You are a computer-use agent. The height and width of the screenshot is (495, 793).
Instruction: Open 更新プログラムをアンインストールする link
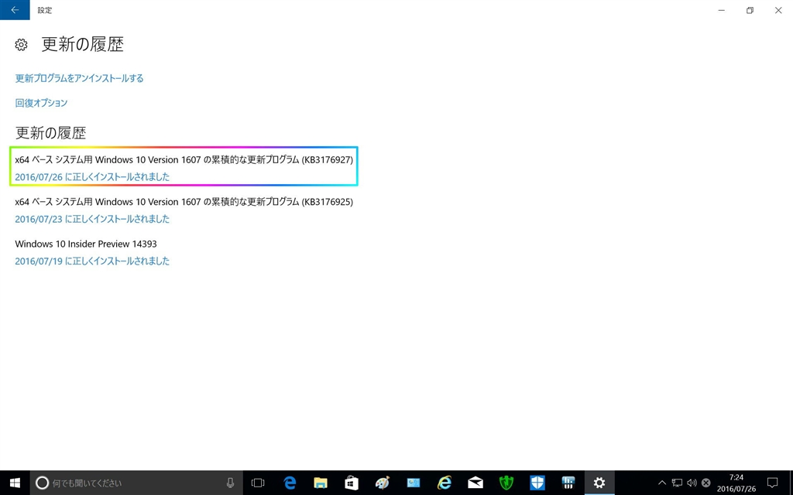pyautogui.click(x=80, y=78)
